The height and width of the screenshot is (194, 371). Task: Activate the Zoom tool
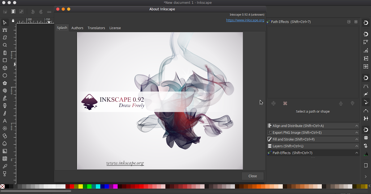(5, 45)
